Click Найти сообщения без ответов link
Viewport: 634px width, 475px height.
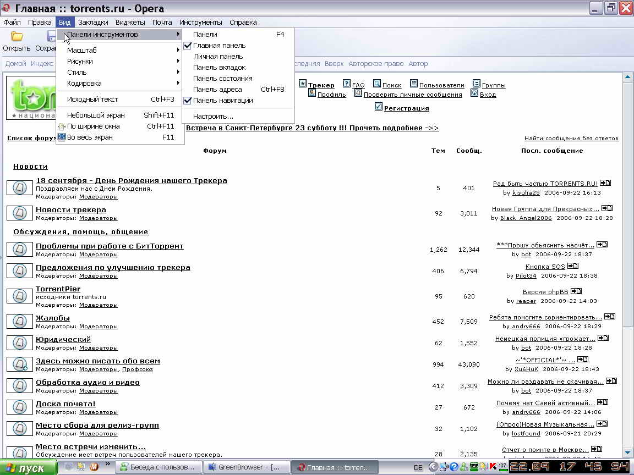pos(571,138)
